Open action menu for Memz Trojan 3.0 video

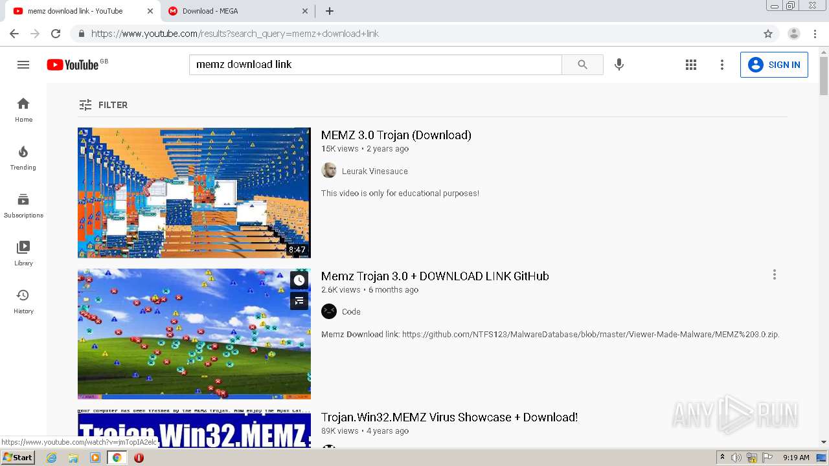(x=774, y=275)
